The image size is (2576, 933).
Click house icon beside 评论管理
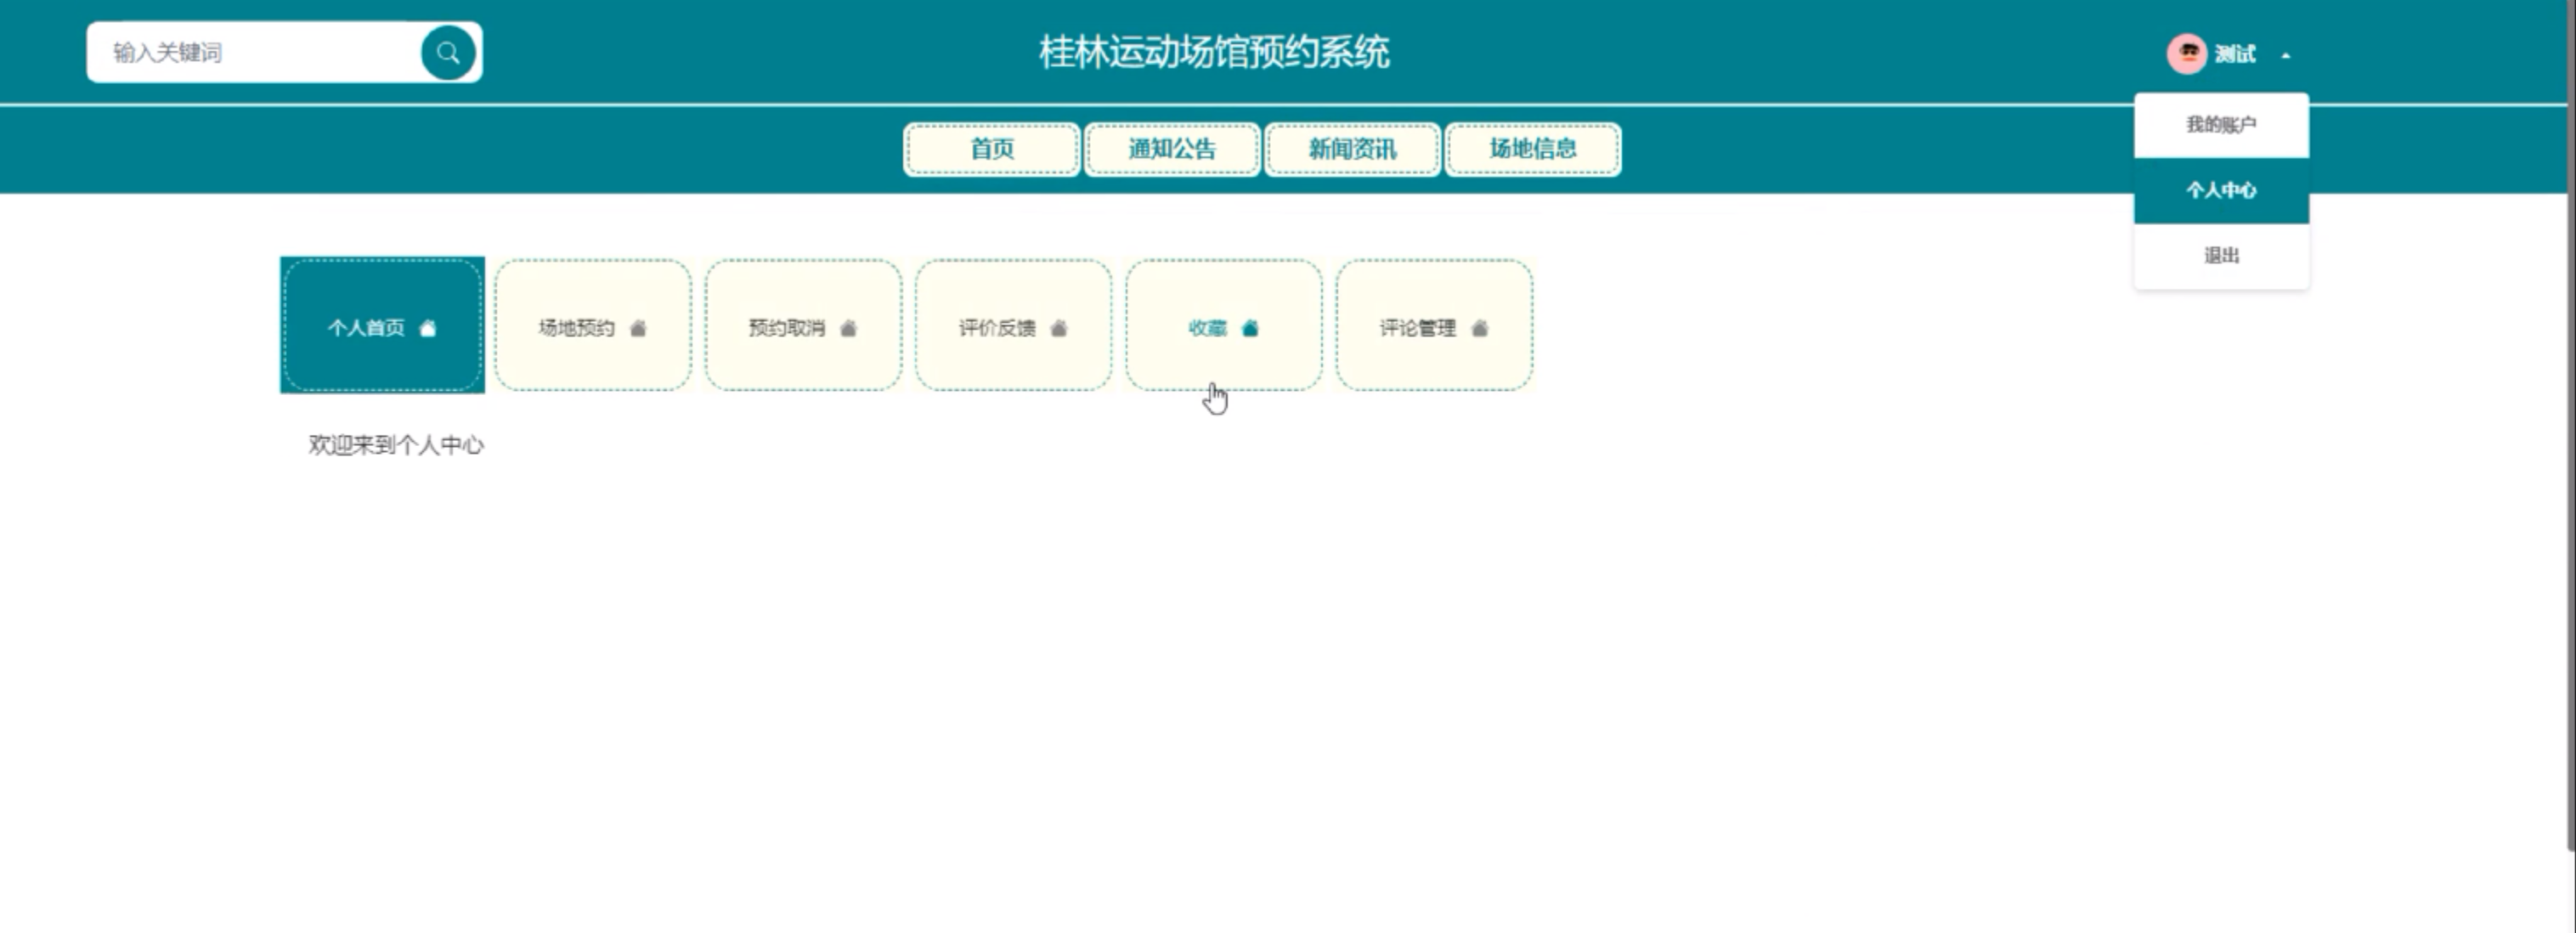point(1480,328)
